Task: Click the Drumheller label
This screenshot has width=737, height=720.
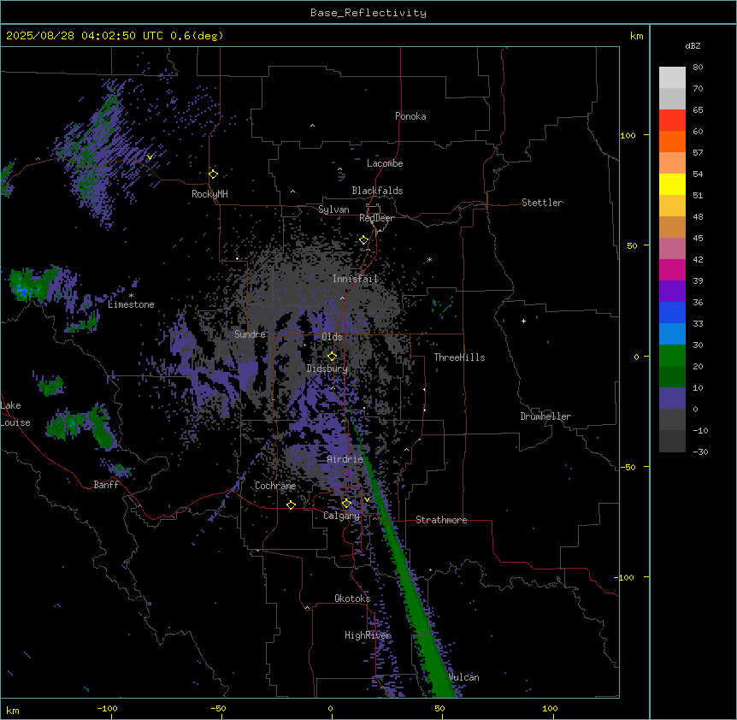Action: [545, 416]
